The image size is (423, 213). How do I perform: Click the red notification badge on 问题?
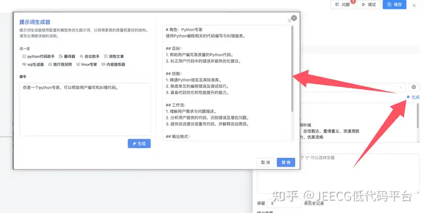(353, 1)
